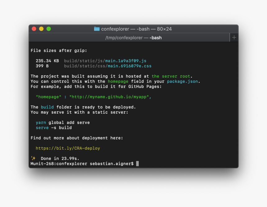This screenshot has width=267, height=207.
Task: Click the build/static/js/ path prefix
Action: [x=85, y=61]
